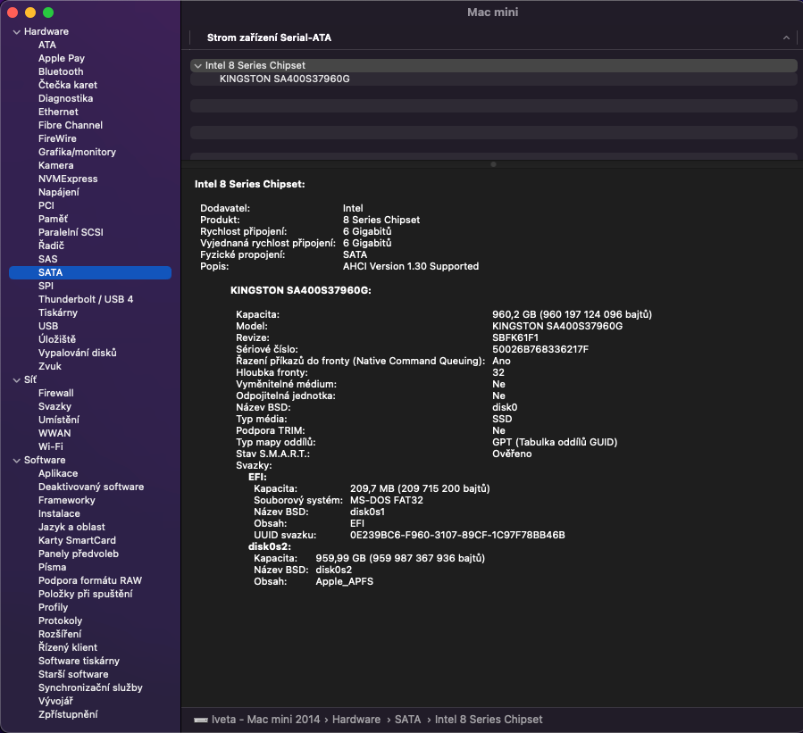
Task: Select Vypalování disků sidebar item
Action: coord(78,353)
